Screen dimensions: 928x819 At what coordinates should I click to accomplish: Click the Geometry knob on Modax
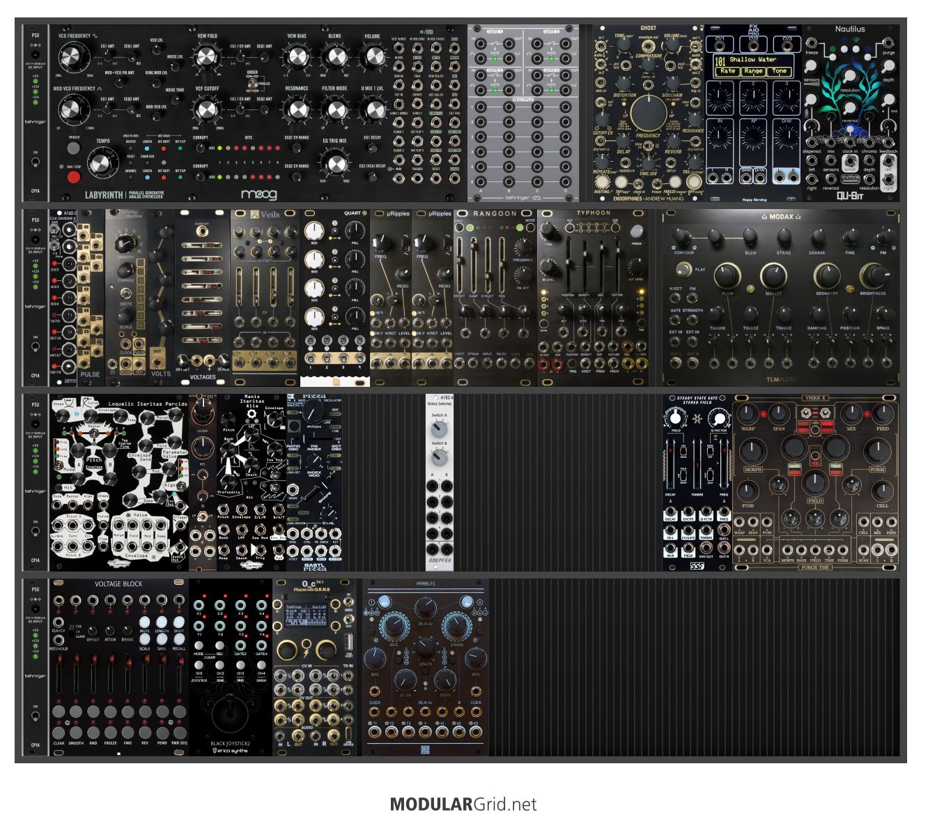[x=827, y=275]
